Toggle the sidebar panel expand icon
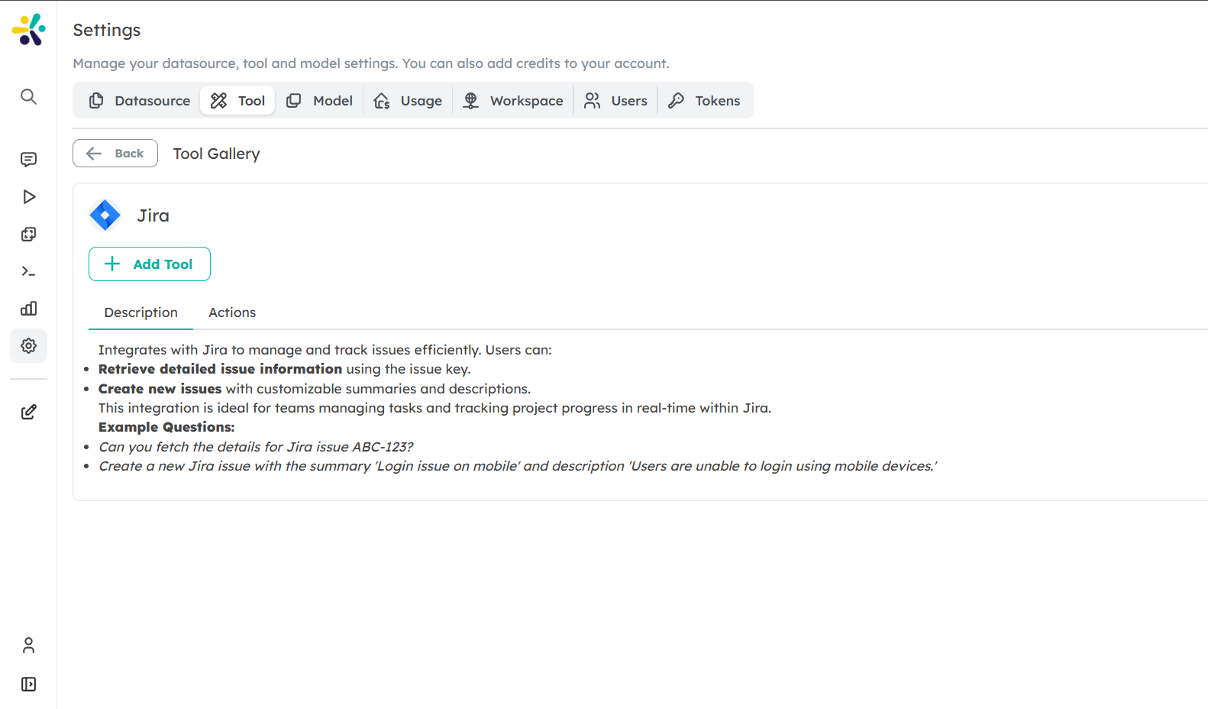1208x709 pixels. click(x=28, y=684)
